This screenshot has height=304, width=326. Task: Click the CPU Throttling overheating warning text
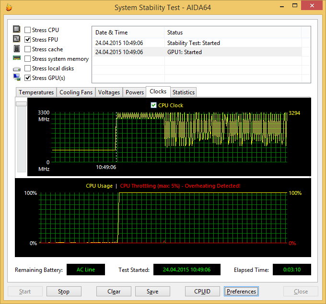(180, 186)
